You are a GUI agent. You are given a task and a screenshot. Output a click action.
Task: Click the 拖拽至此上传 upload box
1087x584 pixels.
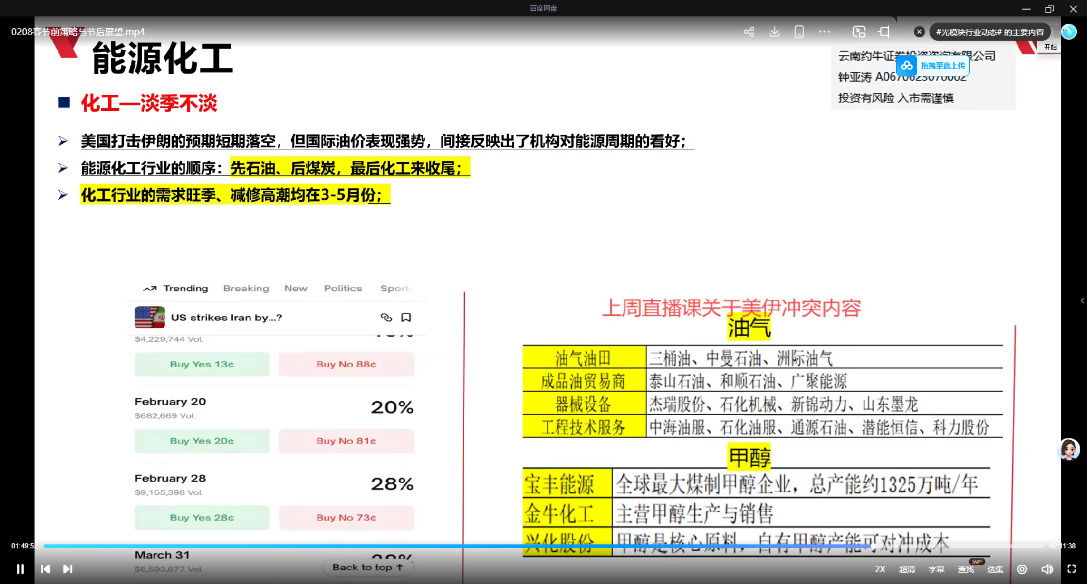933,66
